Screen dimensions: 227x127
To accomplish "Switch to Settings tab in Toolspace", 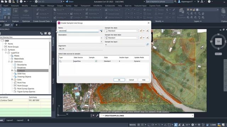I will point(53,61).
